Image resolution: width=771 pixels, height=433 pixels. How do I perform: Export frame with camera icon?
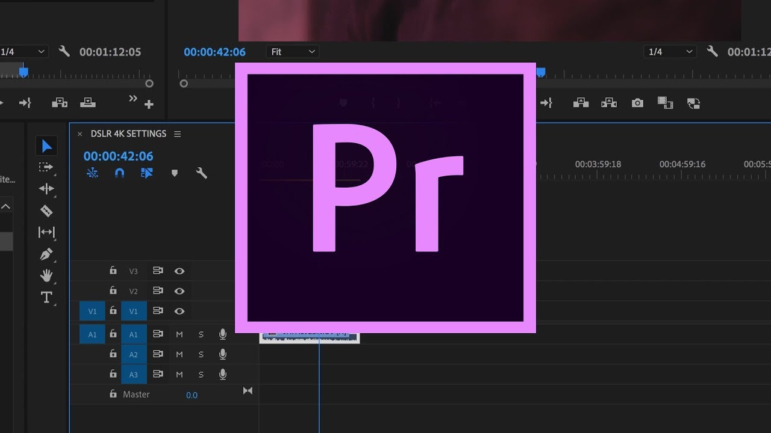[637, 103]
